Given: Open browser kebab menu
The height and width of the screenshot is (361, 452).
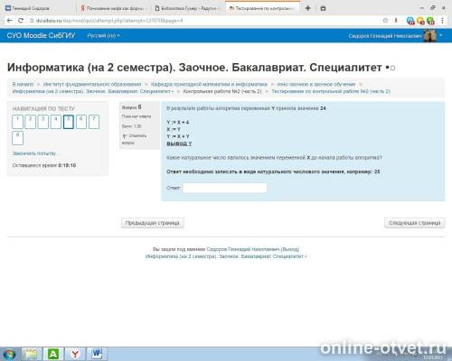Looking at the screenshot, I should (442, 21).
